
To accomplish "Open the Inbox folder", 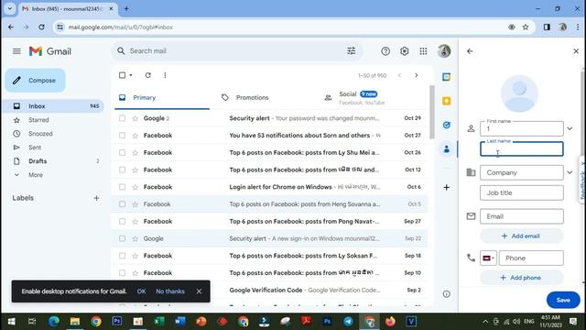I will [x=54, y=106].
